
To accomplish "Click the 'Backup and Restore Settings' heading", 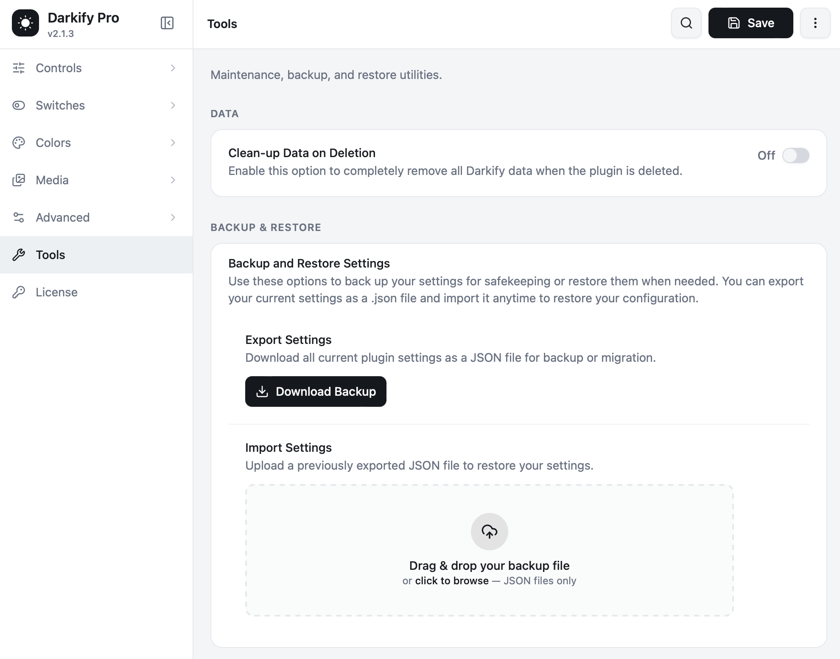I will 309,263.
